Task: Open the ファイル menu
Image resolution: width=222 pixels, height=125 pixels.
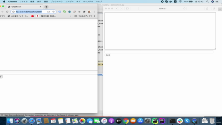Action: (24, 1)
